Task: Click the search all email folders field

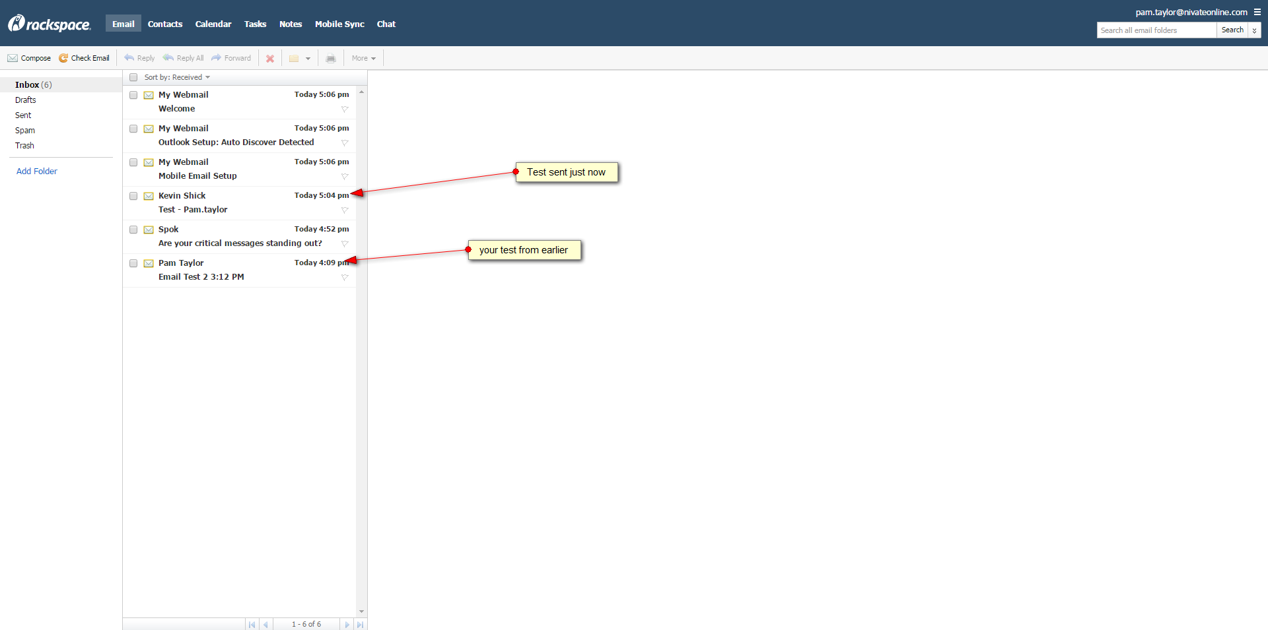Action: click(1156, 30)
